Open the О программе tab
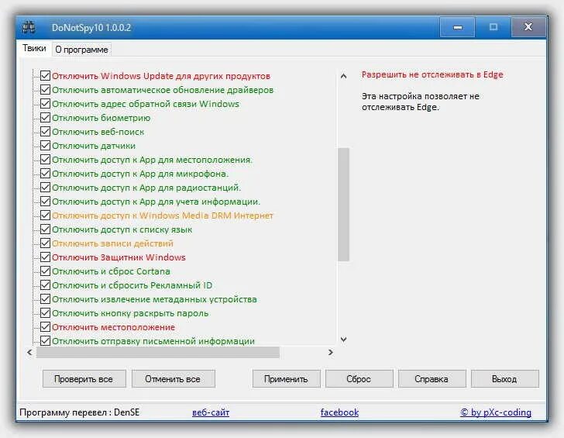The width and height of the screenshot is (564, 438). [81, 50]
